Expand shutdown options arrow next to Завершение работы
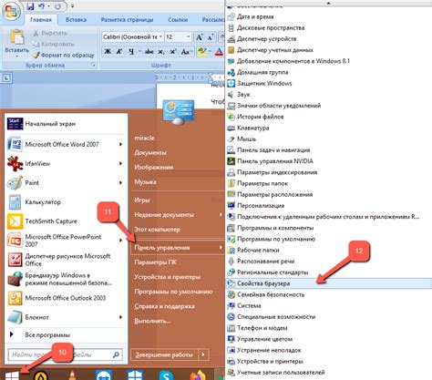This screenshot has width=432, height=380. point(203,354)
